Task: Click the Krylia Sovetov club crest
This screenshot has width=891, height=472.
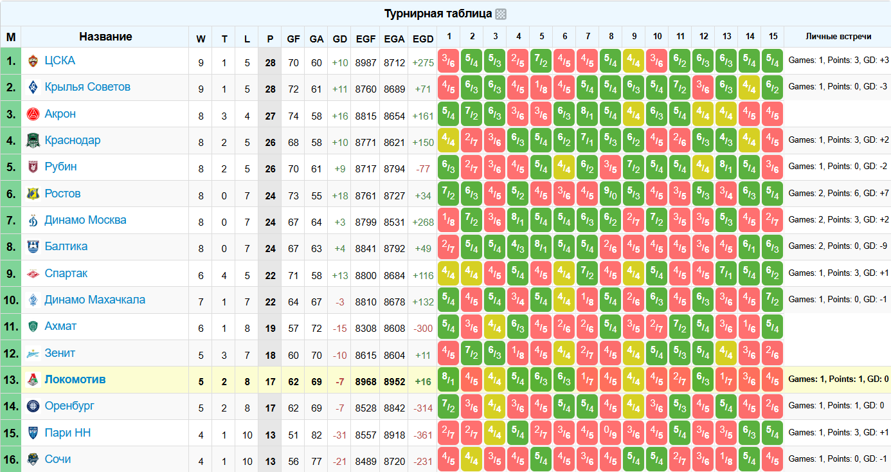Action: [33, 87]
